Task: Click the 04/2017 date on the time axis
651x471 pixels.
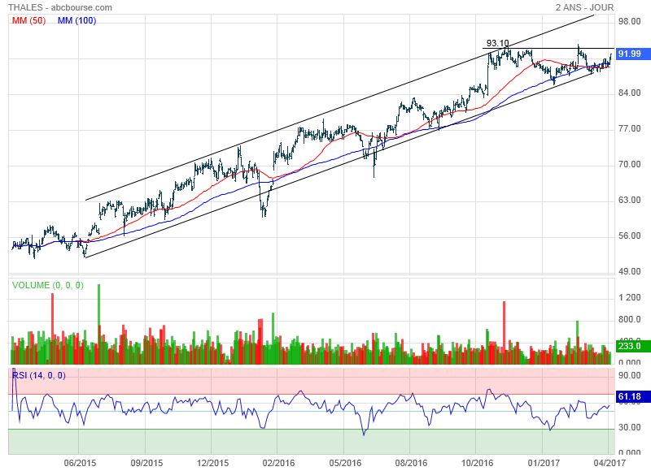Action: tap(609, 463)
